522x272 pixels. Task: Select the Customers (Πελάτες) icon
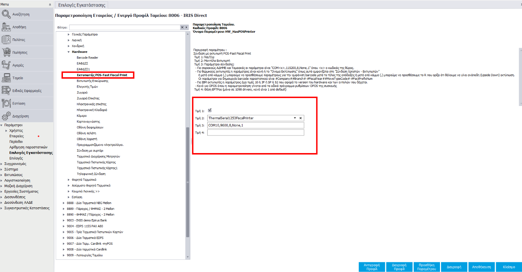point(6,40)
